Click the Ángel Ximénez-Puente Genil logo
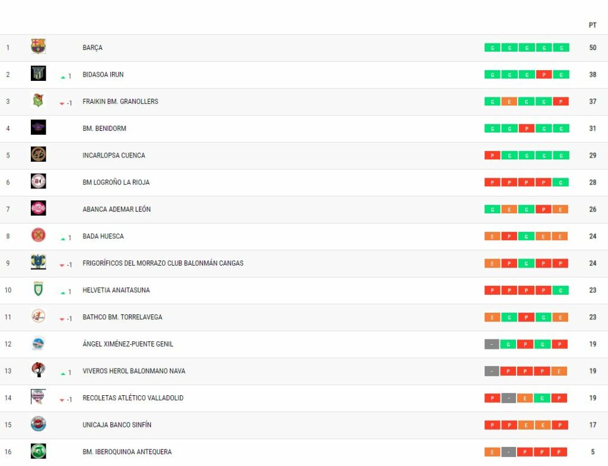The width and height of the screenshot is (608, 466). pos(39,342)
